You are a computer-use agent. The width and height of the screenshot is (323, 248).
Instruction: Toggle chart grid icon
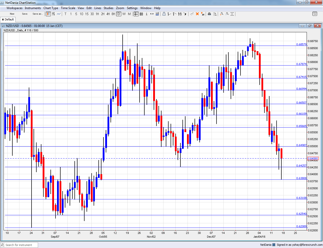(141, 14)
